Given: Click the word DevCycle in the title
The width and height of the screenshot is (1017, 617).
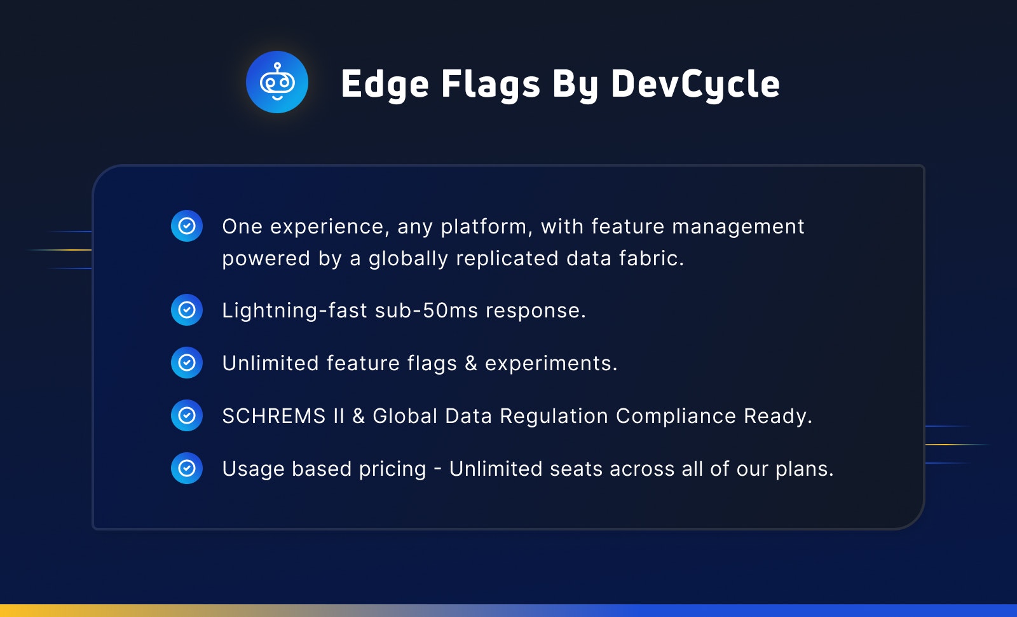Looking at the screenshot, I should (695, 84).
